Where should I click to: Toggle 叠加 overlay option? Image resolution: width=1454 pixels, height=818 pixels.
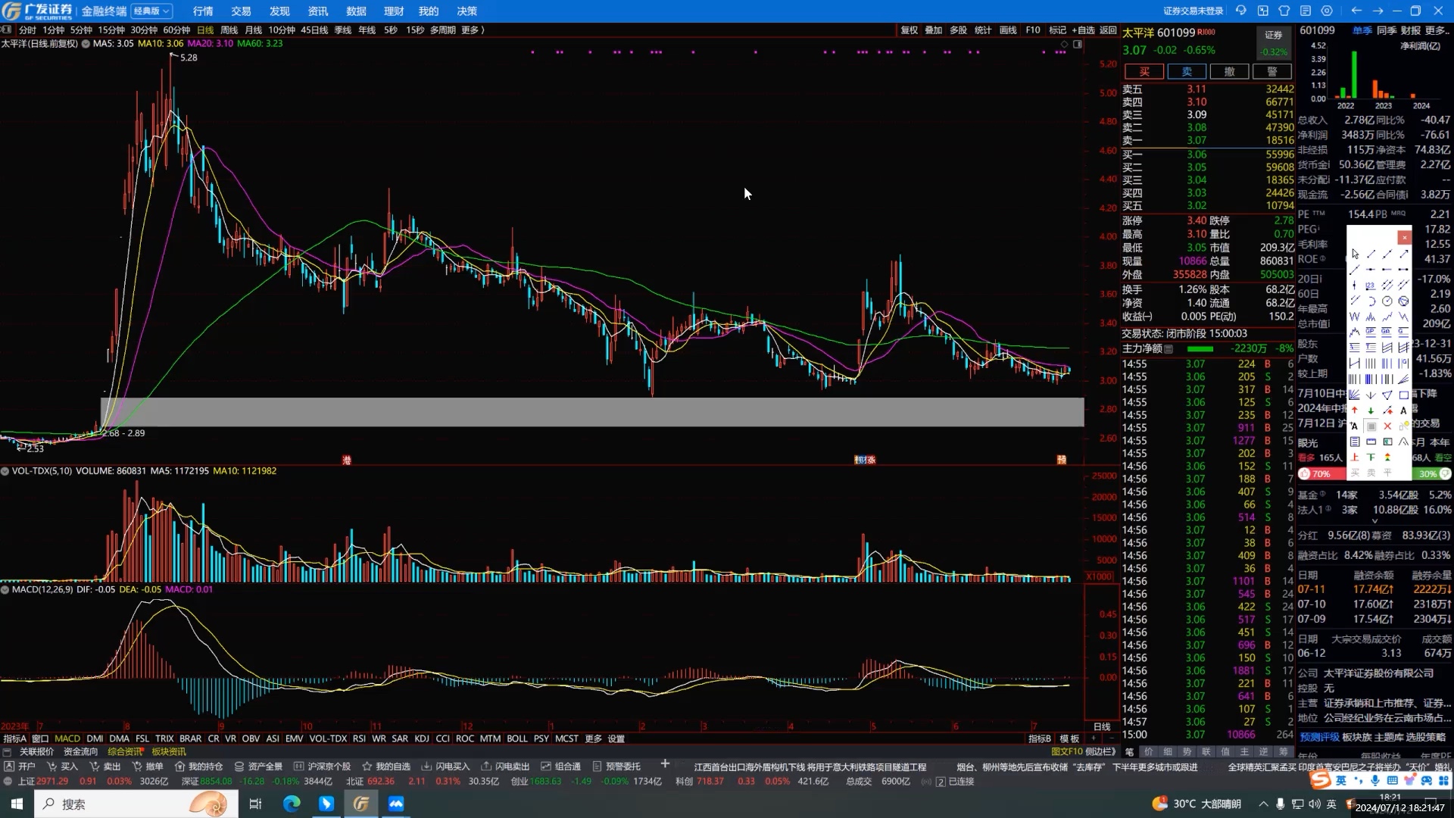[933, 30]
